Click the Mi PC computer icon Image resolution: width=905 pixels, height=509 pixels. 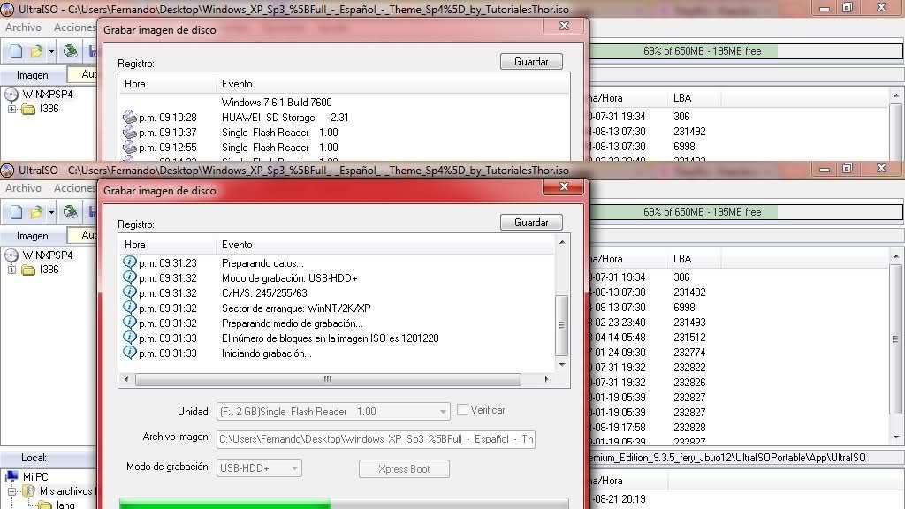[11, 476]
